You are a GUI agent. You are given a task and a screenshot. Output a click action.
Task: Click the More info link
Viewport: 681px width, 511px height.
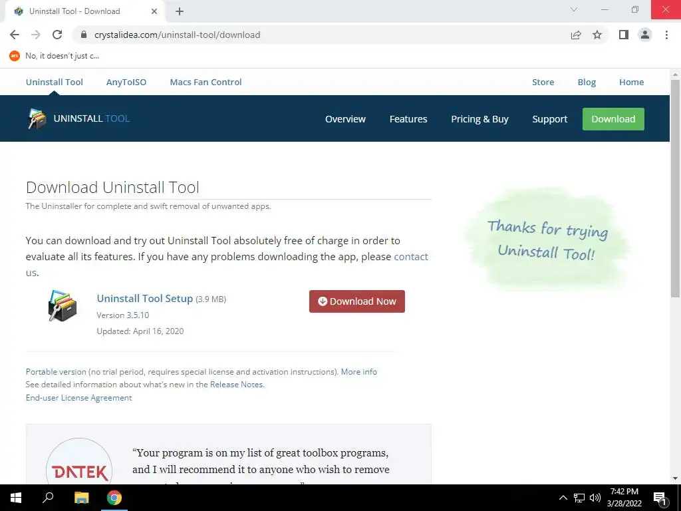(358, 371)
